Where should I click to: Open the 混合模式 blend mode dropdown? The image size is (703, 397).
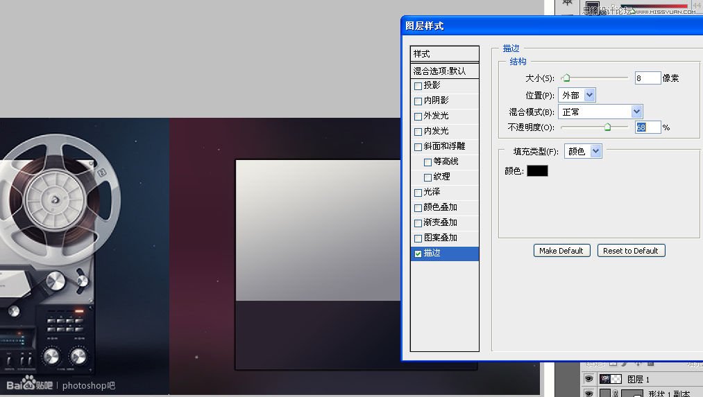point(600,112)
